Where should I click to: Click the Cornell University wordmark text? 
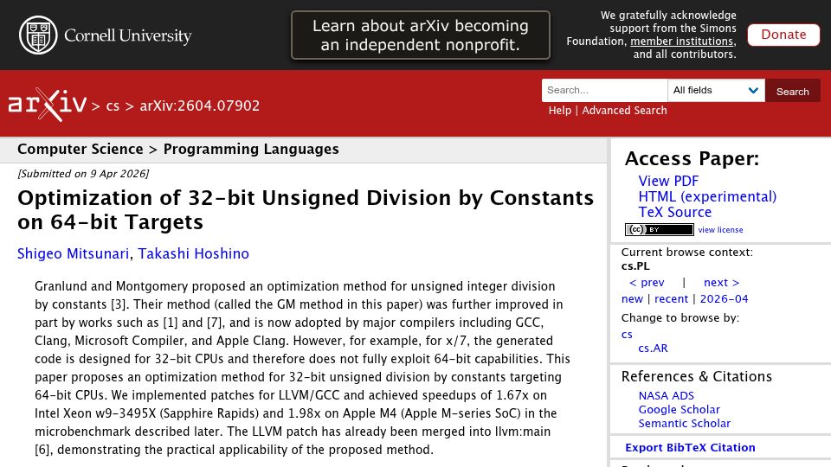[x=128, y=35]
